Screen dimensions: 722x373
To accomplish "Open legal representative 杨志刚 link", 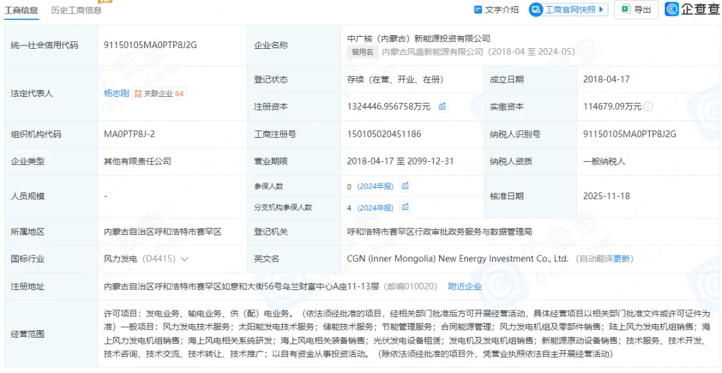I will (x=116, y=94).
